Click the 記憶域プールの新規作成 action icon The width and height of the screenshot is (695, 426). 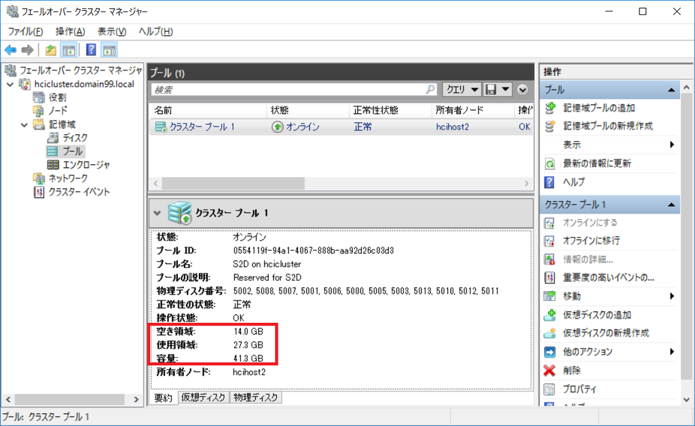(550, 126)
